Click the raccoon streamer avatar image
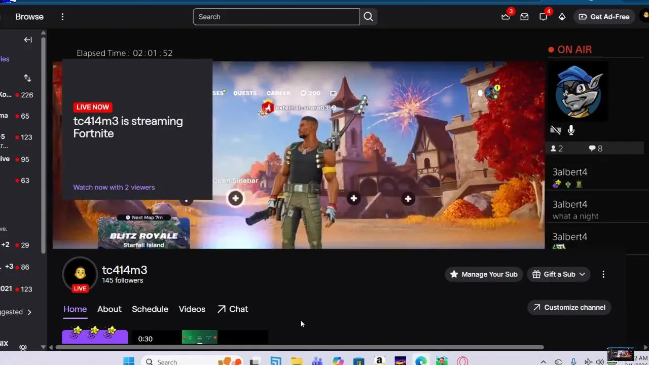649x365 pixels. point(578,92)
